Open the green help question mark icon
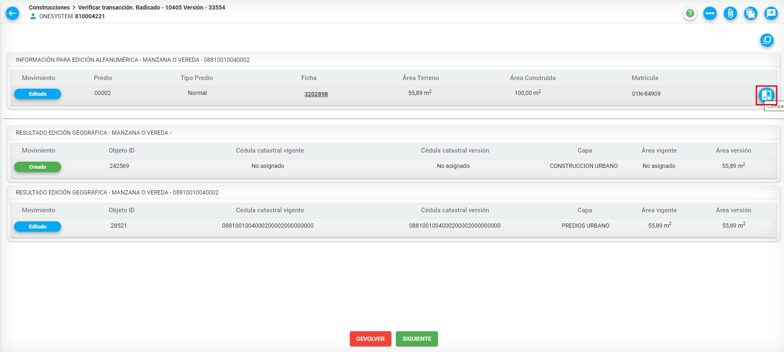 coord(690,13)
